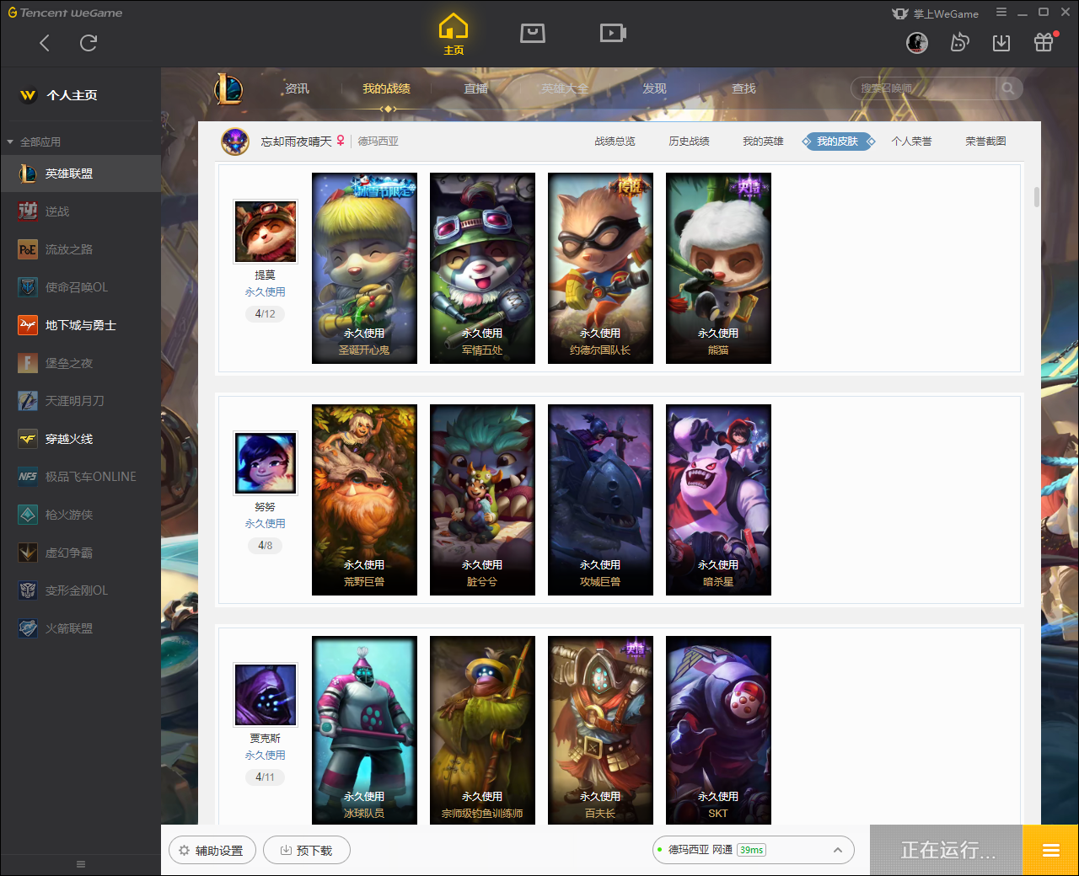Screen dimensions: 1079x876
Task: Open the download manager icon
Action: pyautogui.click(x=1001, y=43)
